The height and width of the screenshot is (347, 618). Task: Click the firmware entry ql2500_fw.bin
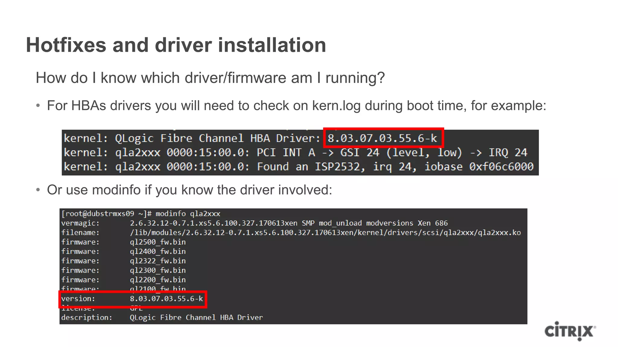[x=158, y=242]
